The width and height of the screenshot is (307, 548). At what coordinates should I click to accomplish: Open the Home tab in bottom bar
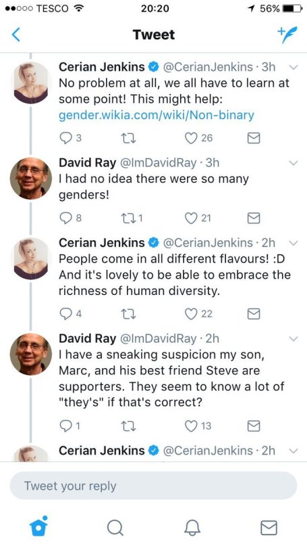point(37,526)
